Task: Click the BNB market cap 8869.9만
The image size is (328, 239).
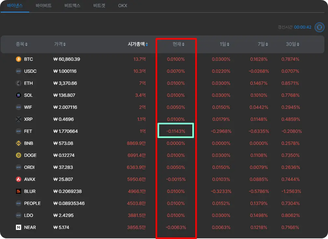Action: [136, 143]
